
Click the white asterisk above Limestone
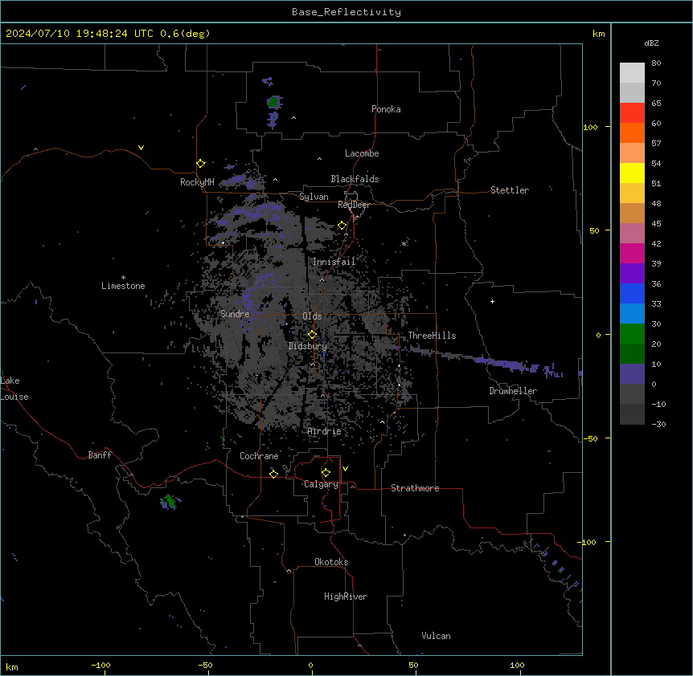[x=123, y=277]
